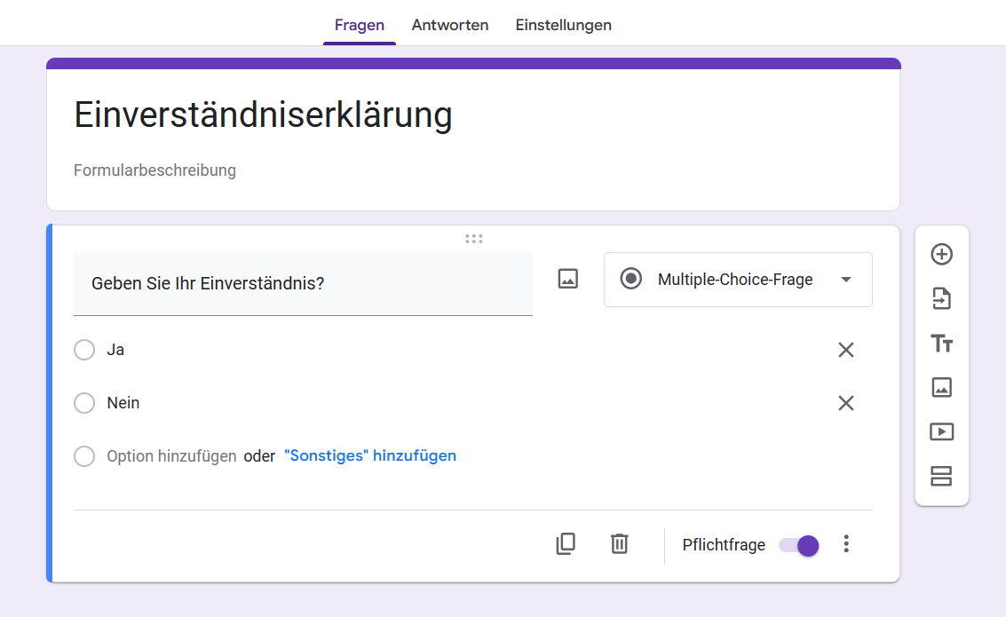This screenshot has height=617, width=1006.
Task: Duplicate the current question
Action: pos(566,544)
